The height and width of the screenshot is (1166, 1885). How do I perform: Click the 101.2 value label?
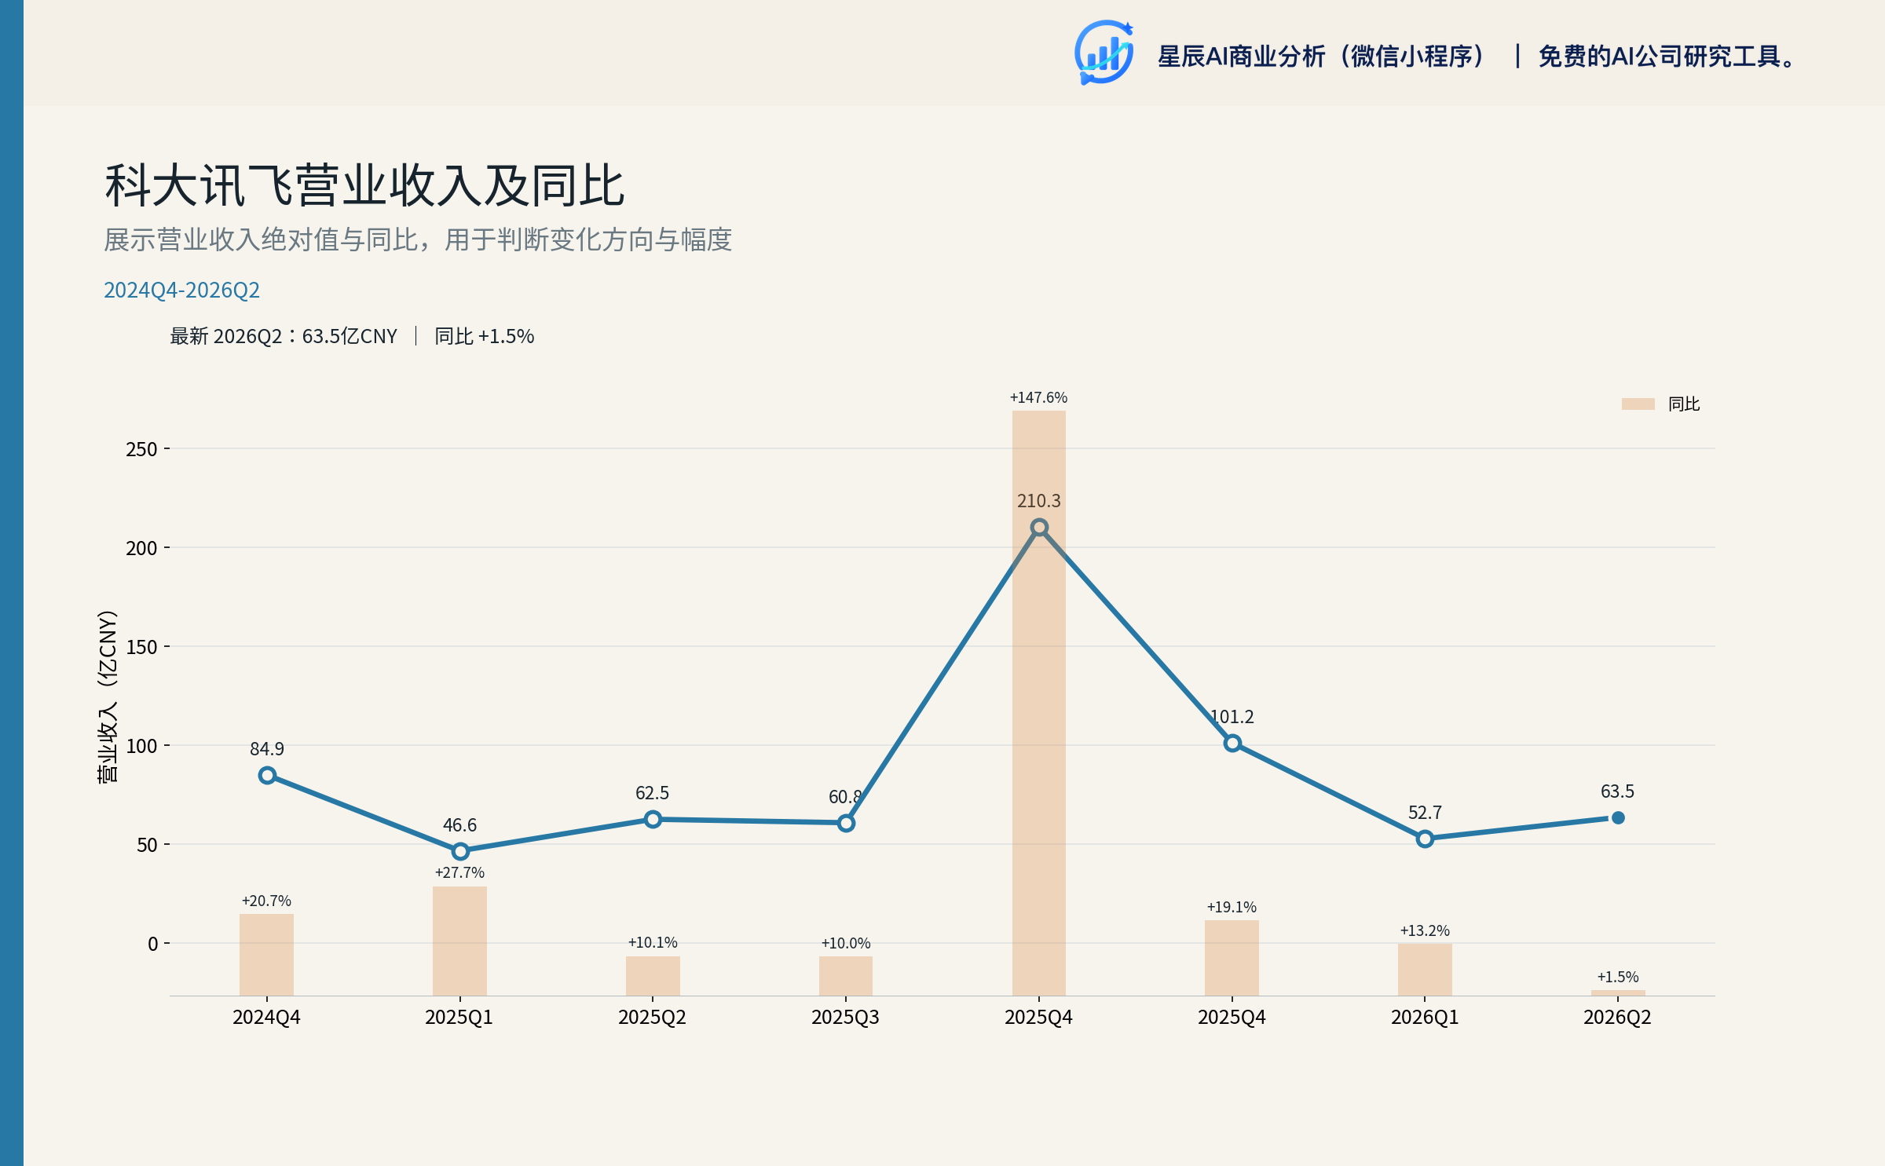point(1232,717)
